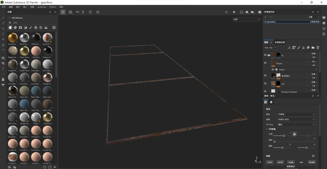Viewport: 327px width, 169px height.
Task: Click the vertical align icon in viewport toolbar
Action: pyautogui.click(x=83, y=12)
